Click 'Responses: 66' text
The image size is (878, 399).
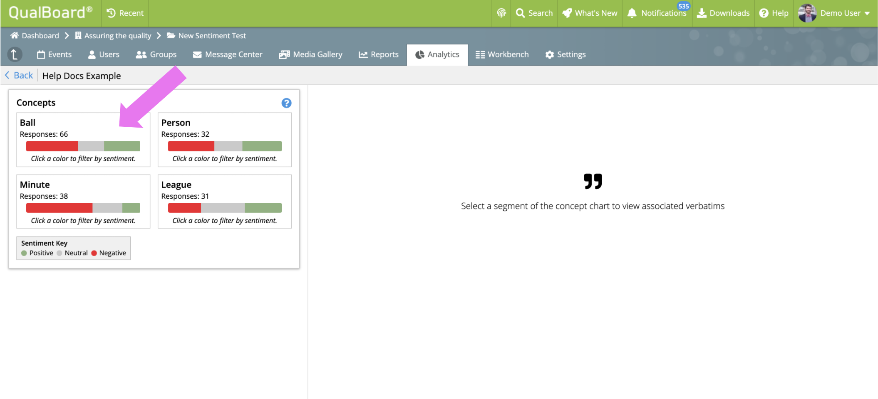44,134
